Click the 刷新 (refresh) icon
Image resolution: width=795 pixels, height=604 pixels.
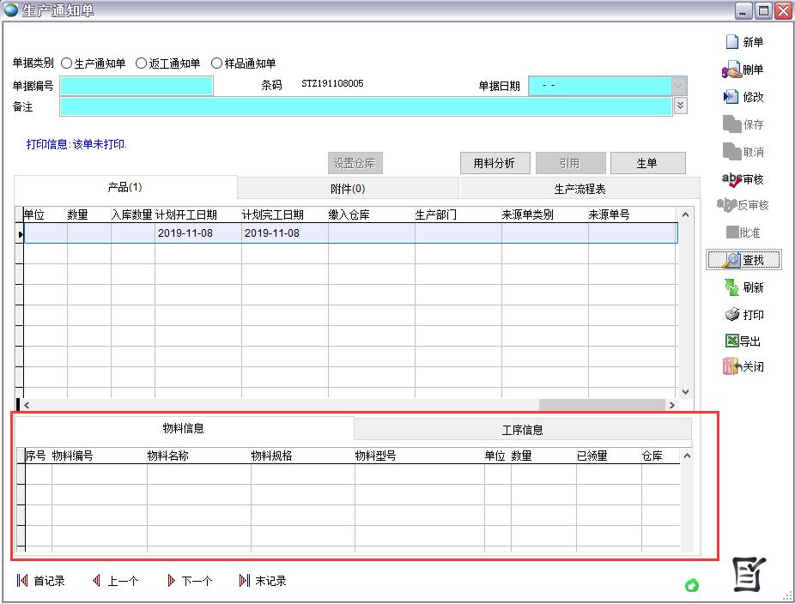pos(731,287)
